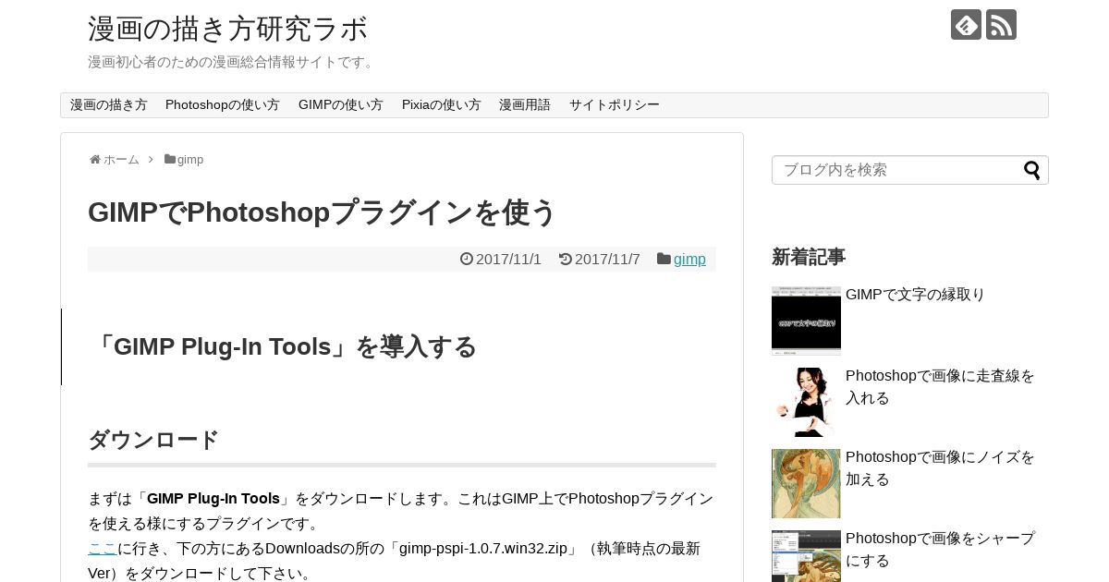The height and width of the screenshot is (582, 1109).
Task: Follow the ここ download link
Action: pyautogui.click(x=103, y=549)
